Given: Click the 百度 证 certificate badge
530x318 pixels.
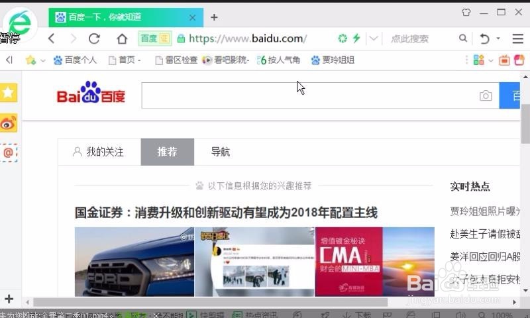Looking at the screenshot, I should (x=155, y=38).
